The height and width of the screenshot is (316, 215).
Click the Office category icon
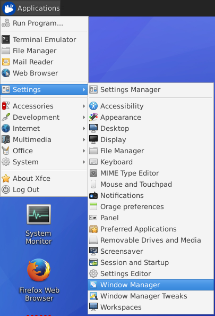pyautogui.click(x=6, y=151)
